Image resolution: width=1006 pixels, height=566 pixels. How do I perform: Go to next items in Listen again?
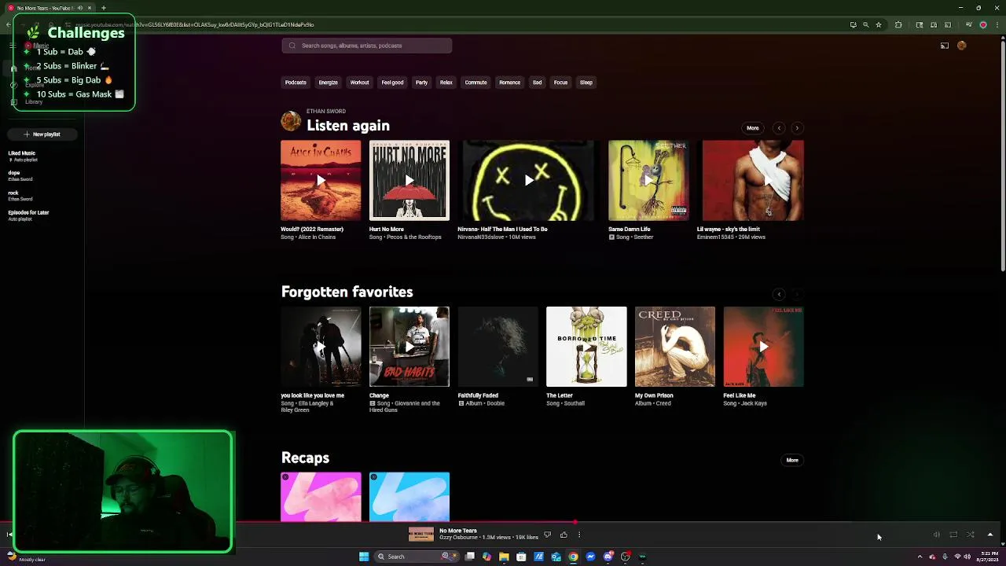pos(797,128)
